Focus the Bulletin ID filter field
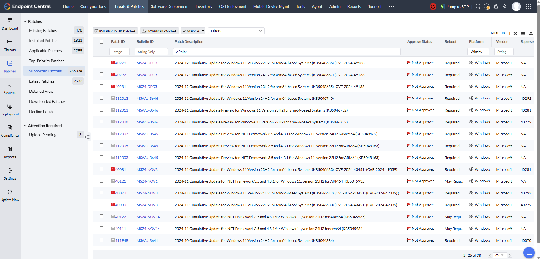 [151, 52]
